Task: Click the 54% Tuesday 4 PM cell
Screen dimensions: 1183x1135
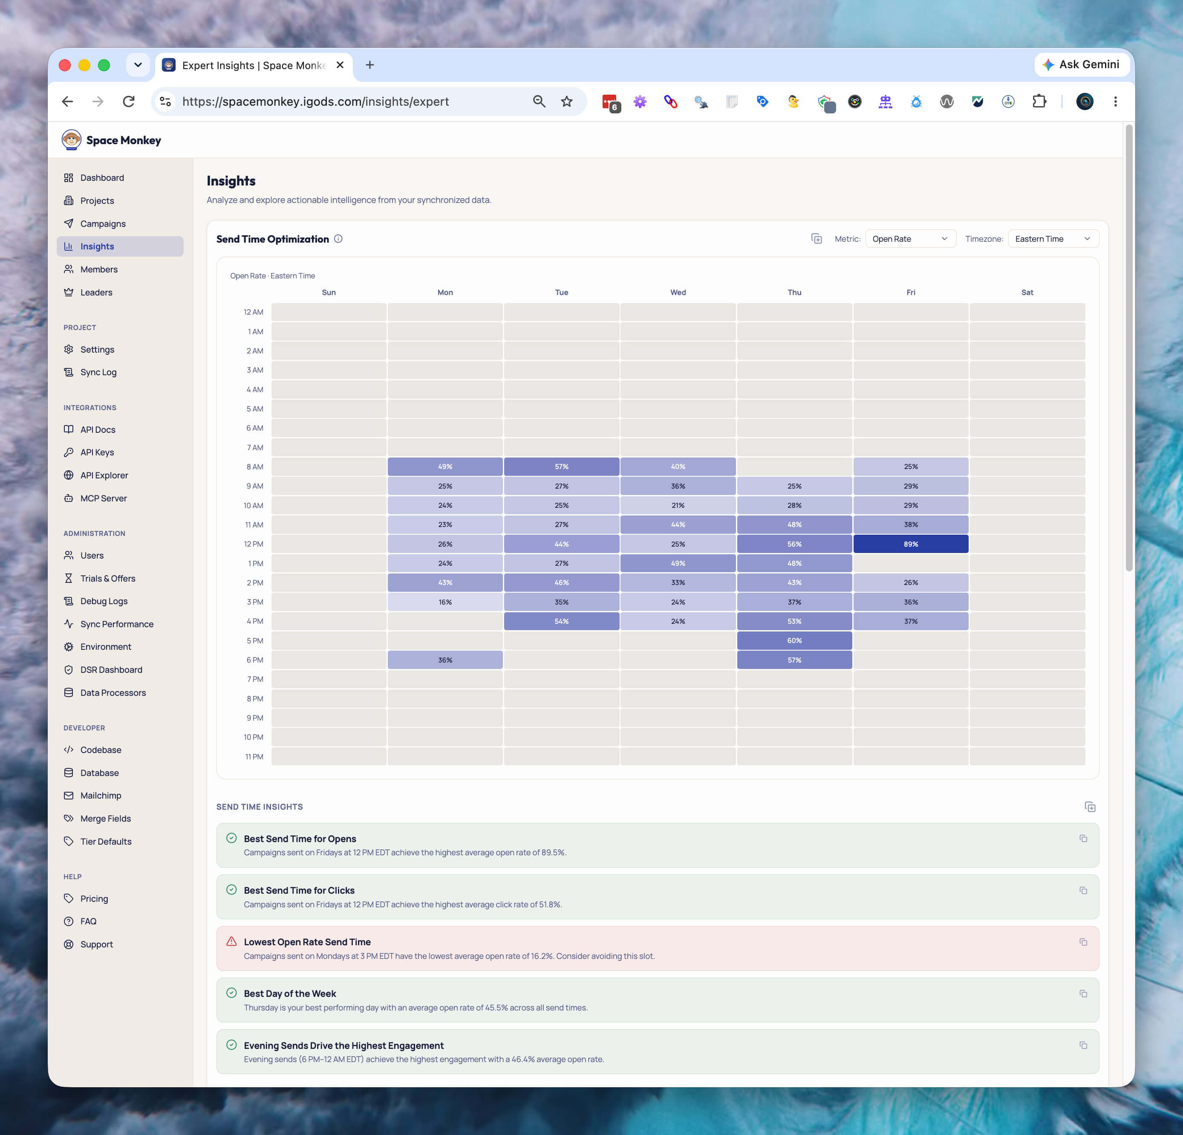Action: click(561, 621)
